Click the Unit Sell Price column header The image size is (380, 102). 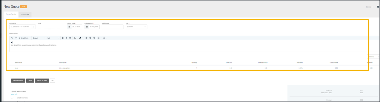263,62
